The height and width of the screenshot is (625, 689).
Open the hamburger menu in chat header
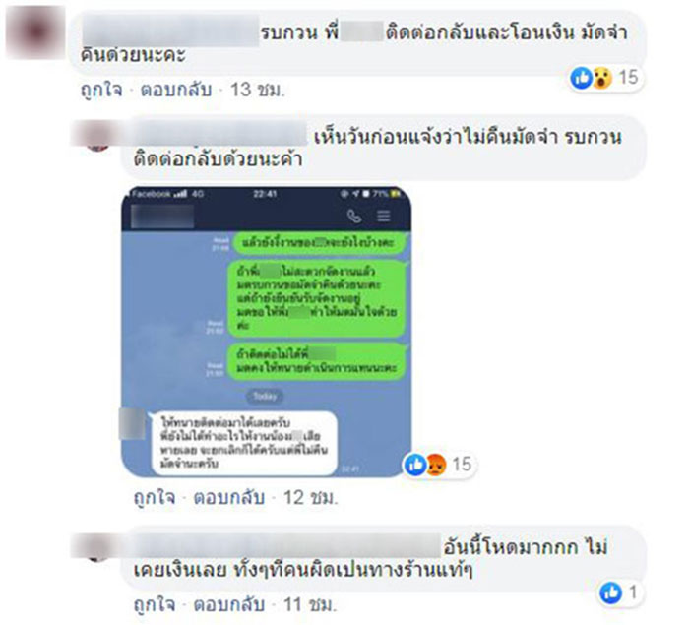tap(384, 216)
